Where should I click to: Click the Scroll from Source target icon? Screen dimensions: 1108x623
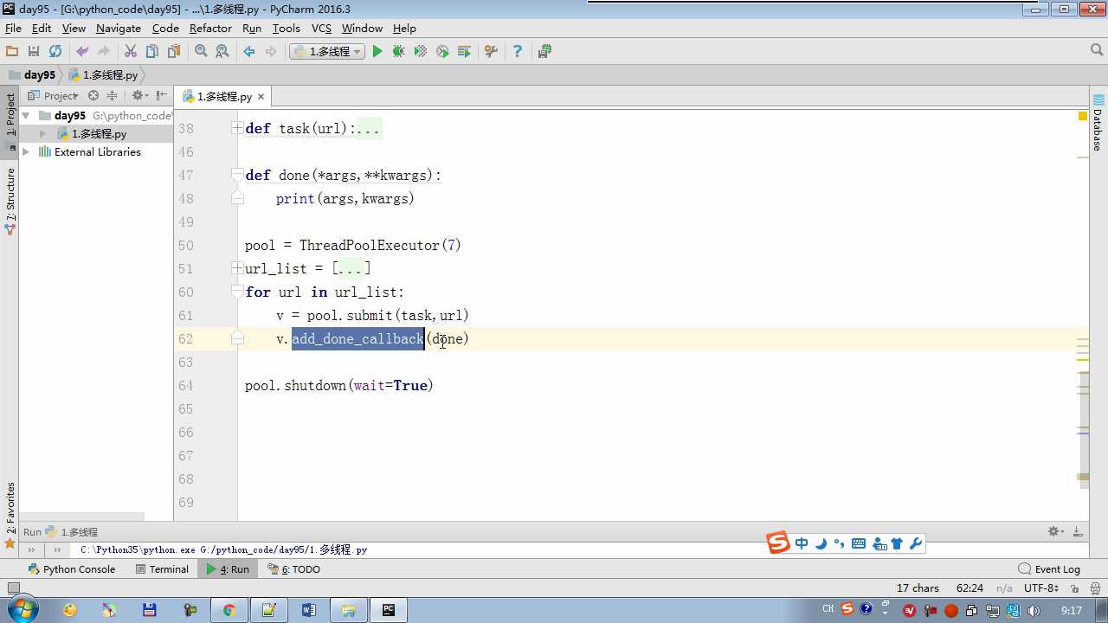click(x=93, y=96)
